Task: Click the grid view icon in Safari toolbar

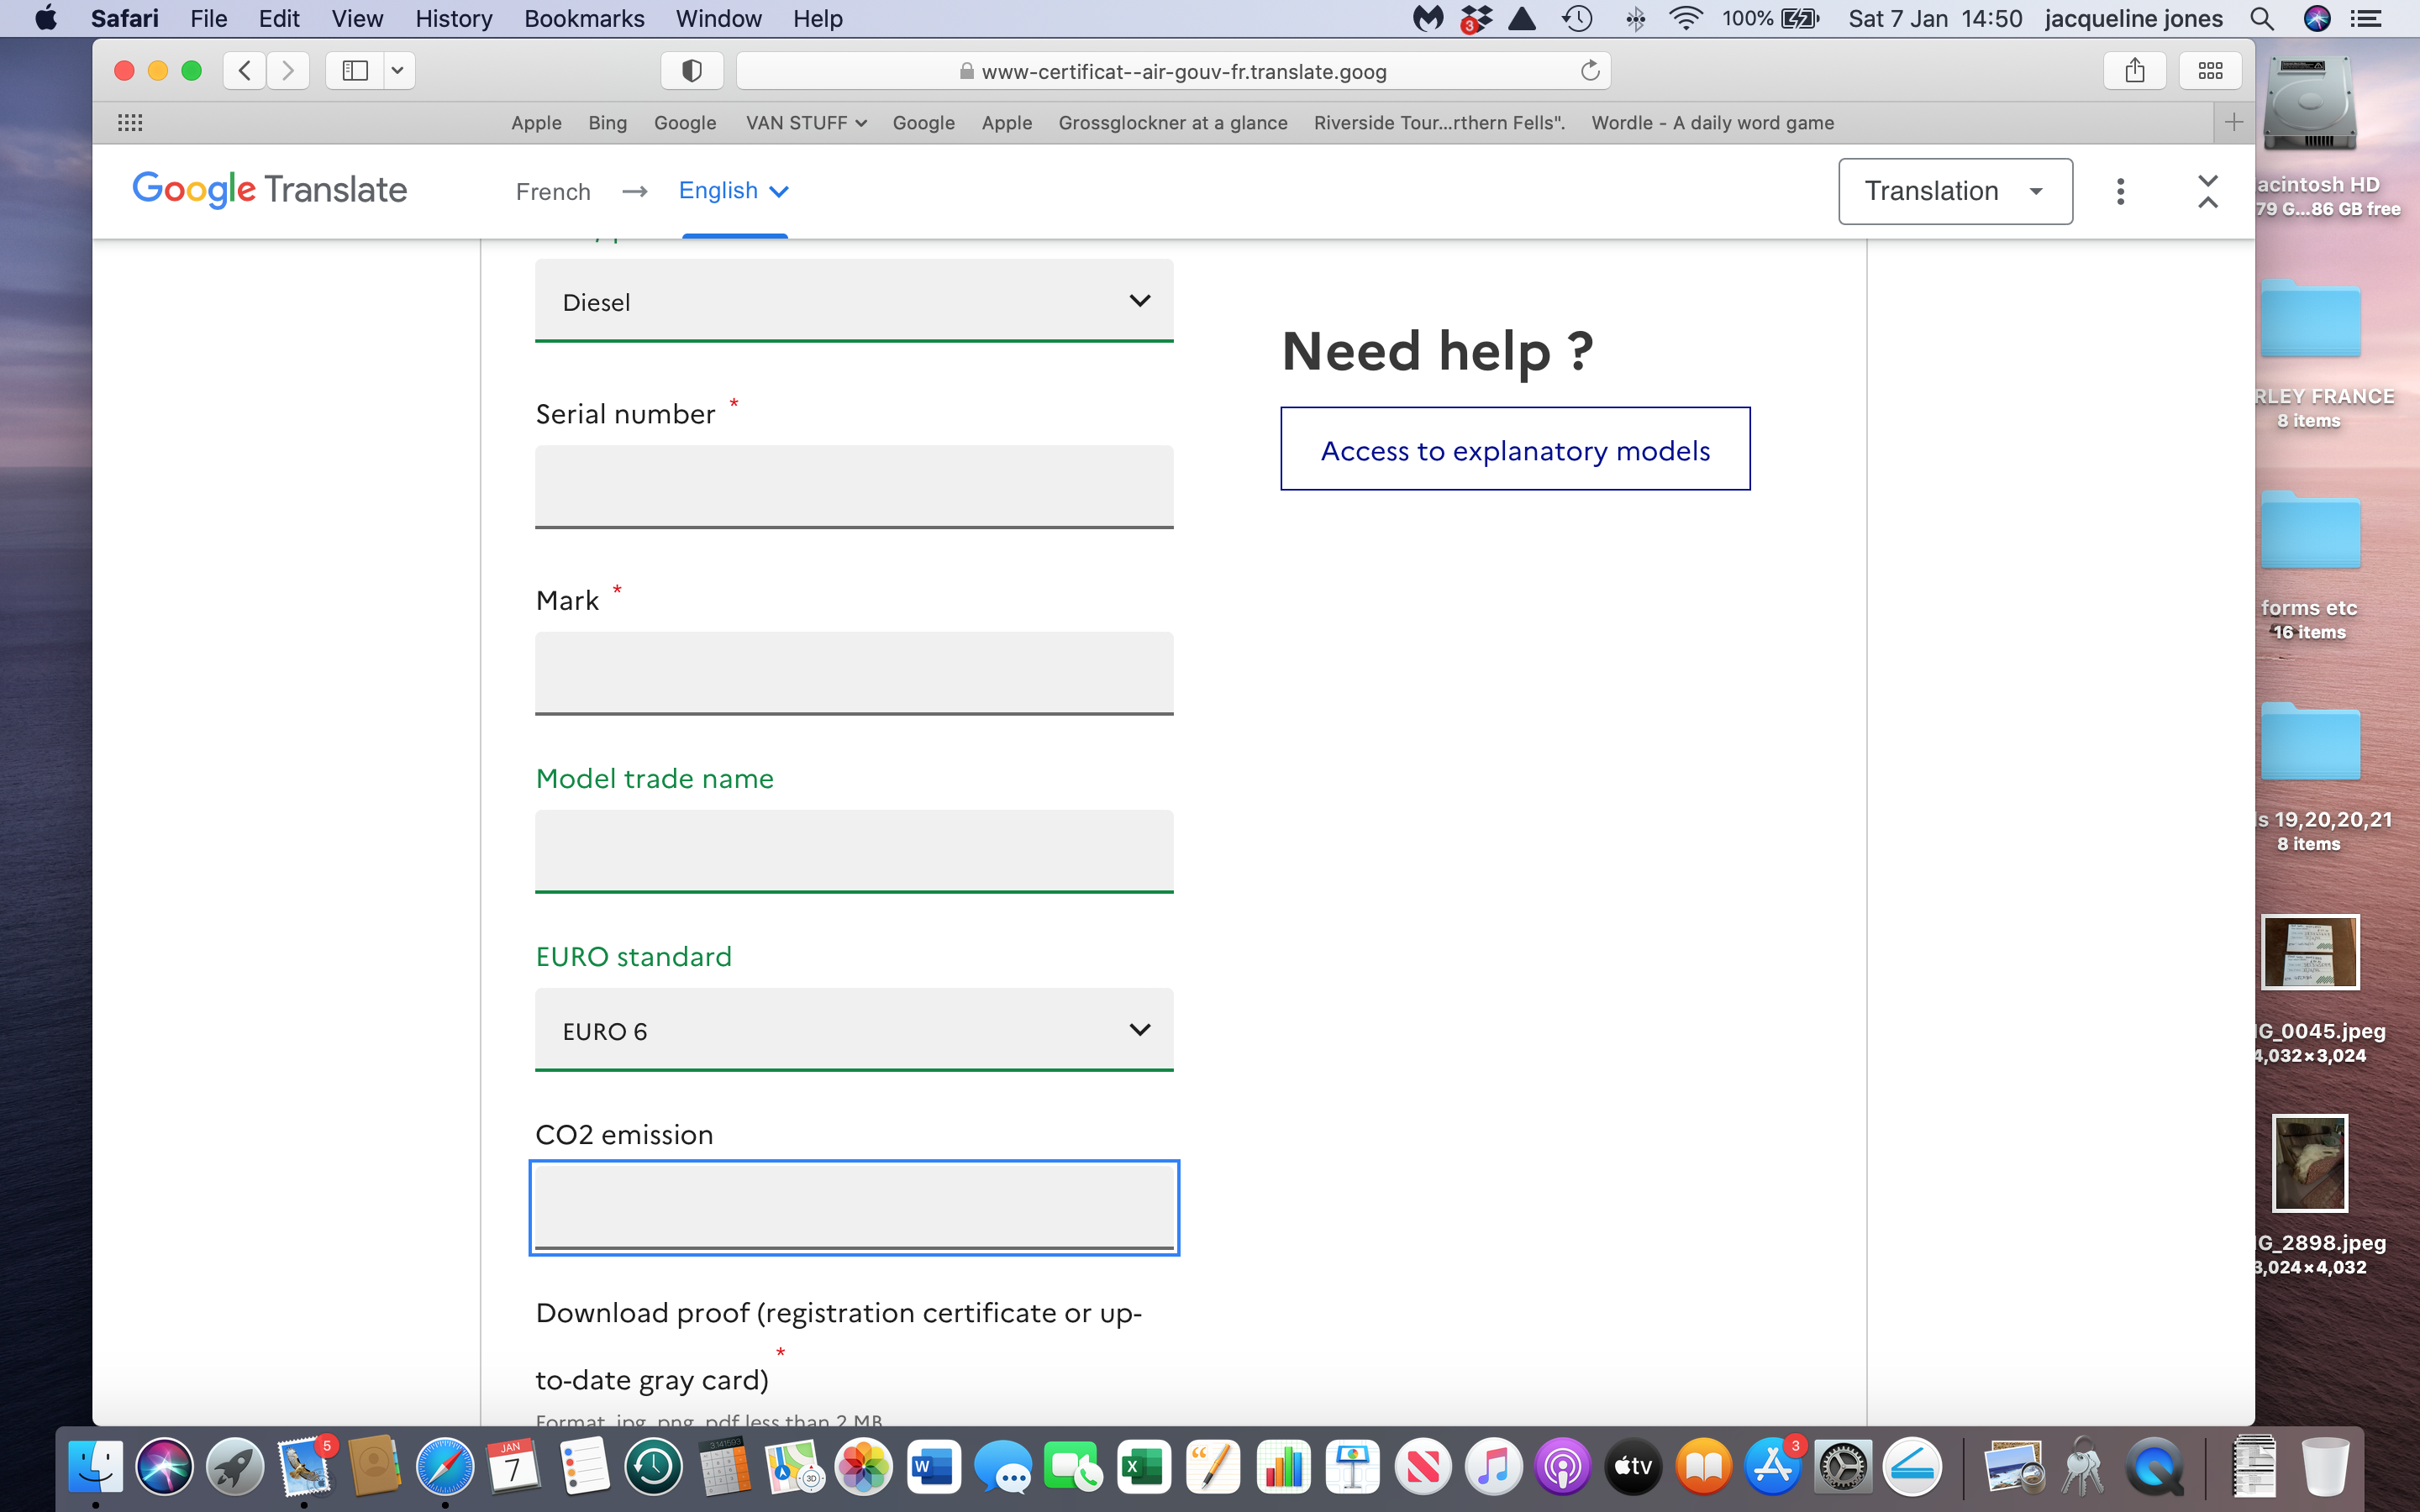Action: [2209, 71]
